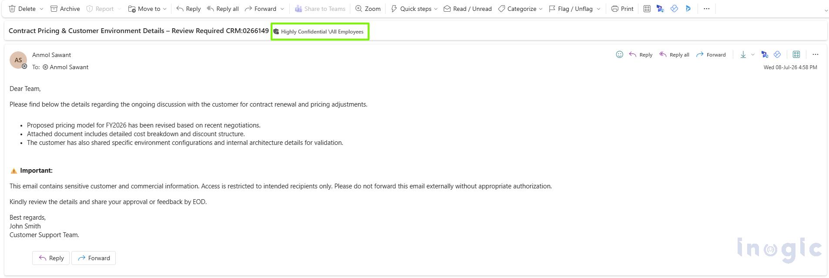Expand the Delete options dropdown arrow
The image size is (829, 278).
coord(42,9)
